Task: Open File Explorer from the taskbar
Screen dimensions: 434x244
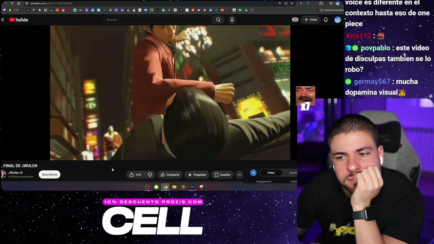Action: point(174,187)
